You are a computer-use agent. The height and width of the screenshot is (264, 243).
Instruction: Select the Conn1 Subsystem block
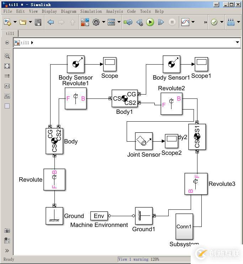[184, 227]
